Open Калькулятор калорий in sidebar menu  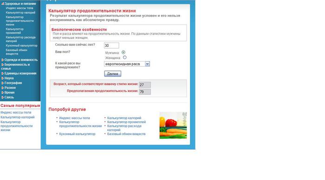tap(20, 12)
